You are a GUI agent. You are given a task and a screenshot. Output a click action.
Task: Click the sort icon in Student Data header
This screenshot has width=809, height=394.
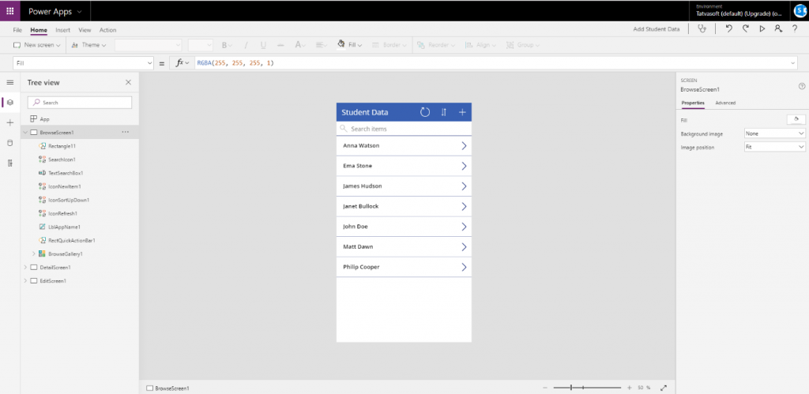[x=444, y=112]
